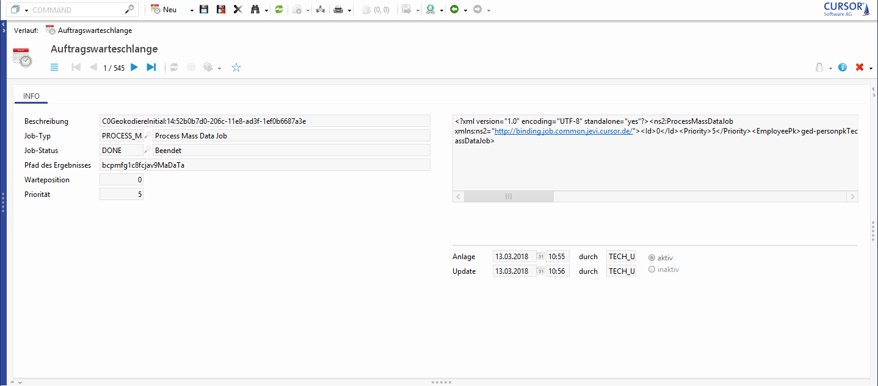Click the blue info icon
The image size is (878, 386).
[x=843, y=68]
